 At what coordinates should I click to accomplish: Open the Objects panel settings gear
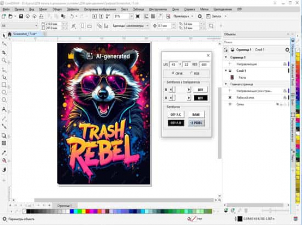point(287,50)
